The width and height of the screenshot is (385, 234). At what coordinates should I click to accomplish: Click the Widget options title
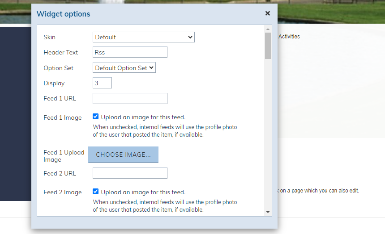coord(64,14)
